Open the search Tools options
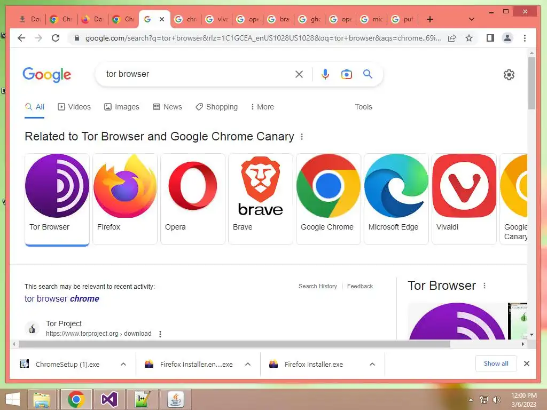This screenshot has width=547, height=410. coord(363,107)
